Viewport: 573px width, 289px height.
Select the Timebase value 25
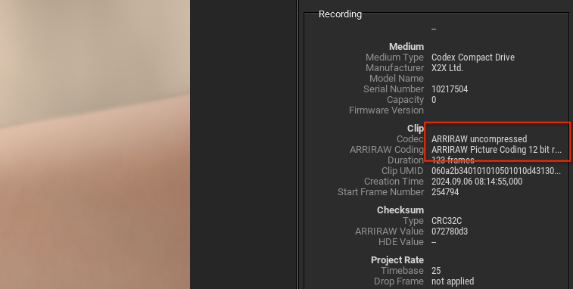(436, 270)
